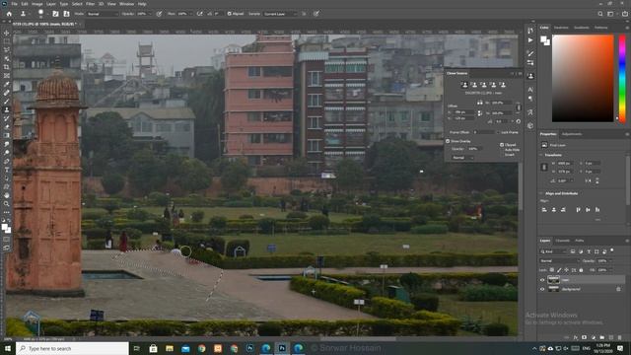Open the Mode dropdown in the options bar

(103, 14)
